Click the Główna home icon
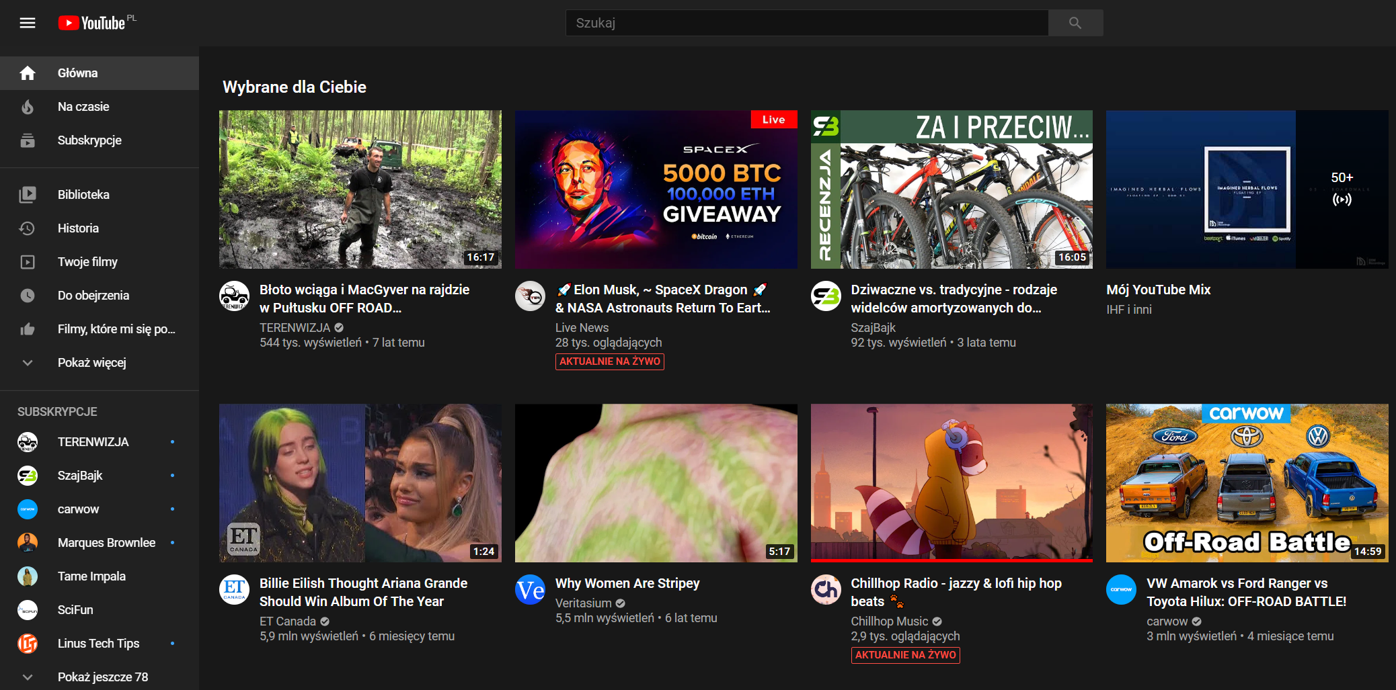Viewport: 1396px width, 690px height. [28, 73]
